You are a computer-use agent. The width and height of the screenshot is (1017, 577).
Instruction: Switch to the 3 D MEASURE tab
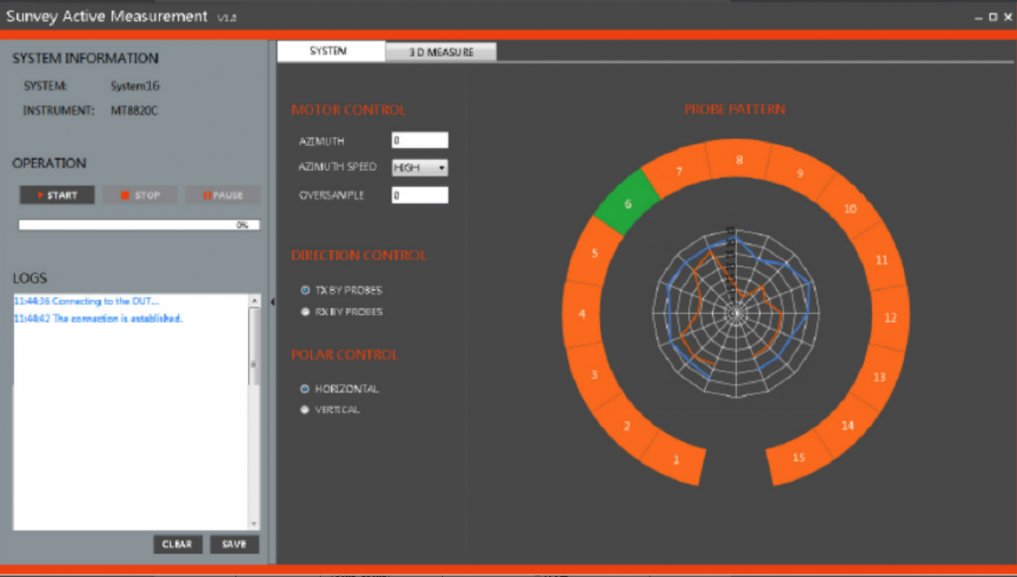tap(441, 52)
